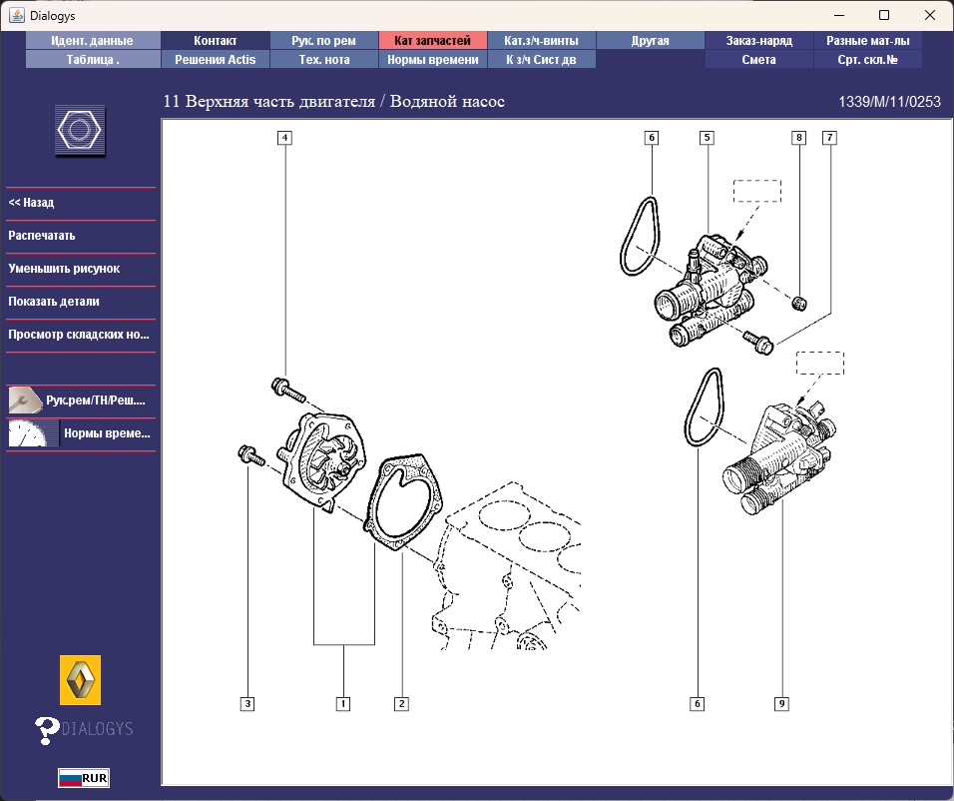The width and height of the screenshot is (954, 801).
Task: Shrink the drawing with Уменьшить рисунок
Action: click(x=64, y=269)
